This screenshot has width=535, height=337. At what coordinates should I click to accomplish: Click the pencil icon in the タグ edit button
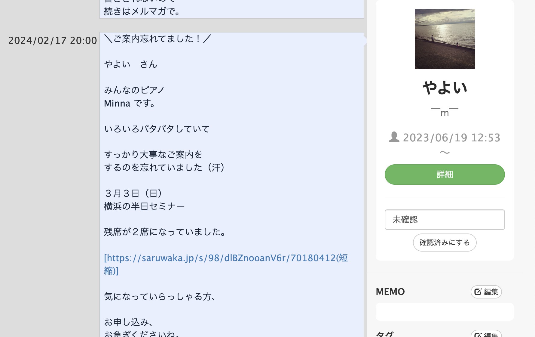click(x=478, y=335)
